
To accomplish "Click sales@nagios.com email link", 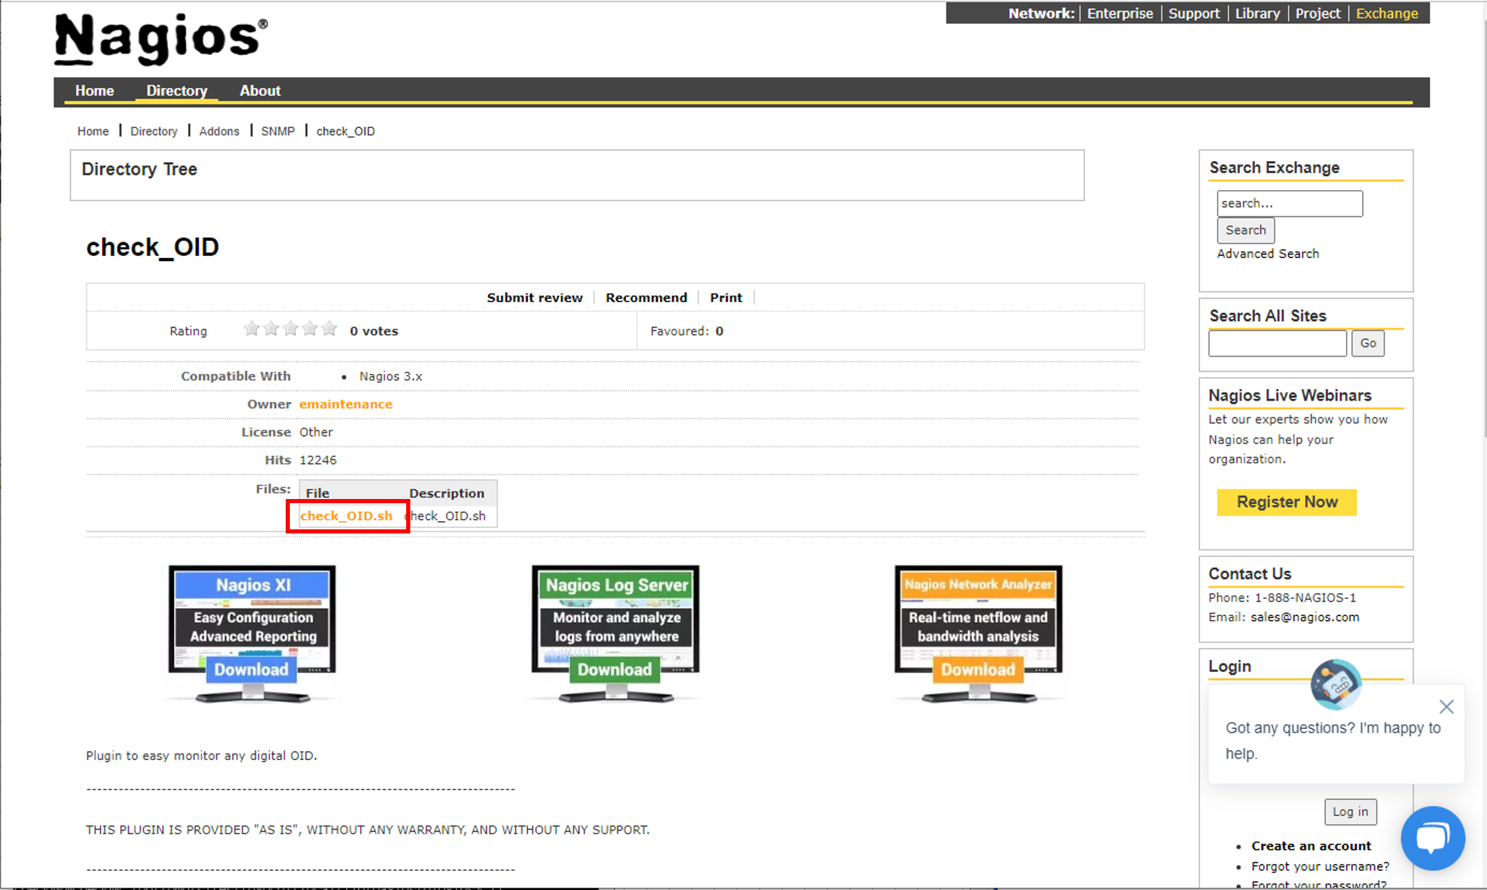I will tap(1305, 617).
